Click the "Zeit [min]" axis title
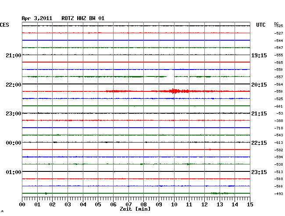This screenshot has width=285, height=216. pyautogui.click(x=135, y=209)
